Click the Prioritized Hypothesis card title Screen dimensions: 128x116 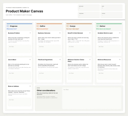pyautogui.click(x=45, y=60)
